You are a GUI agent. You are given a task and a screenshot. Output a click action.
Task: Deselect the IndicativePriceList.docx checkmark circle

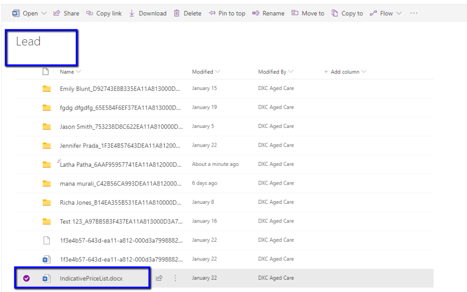[x=26, y=278]
